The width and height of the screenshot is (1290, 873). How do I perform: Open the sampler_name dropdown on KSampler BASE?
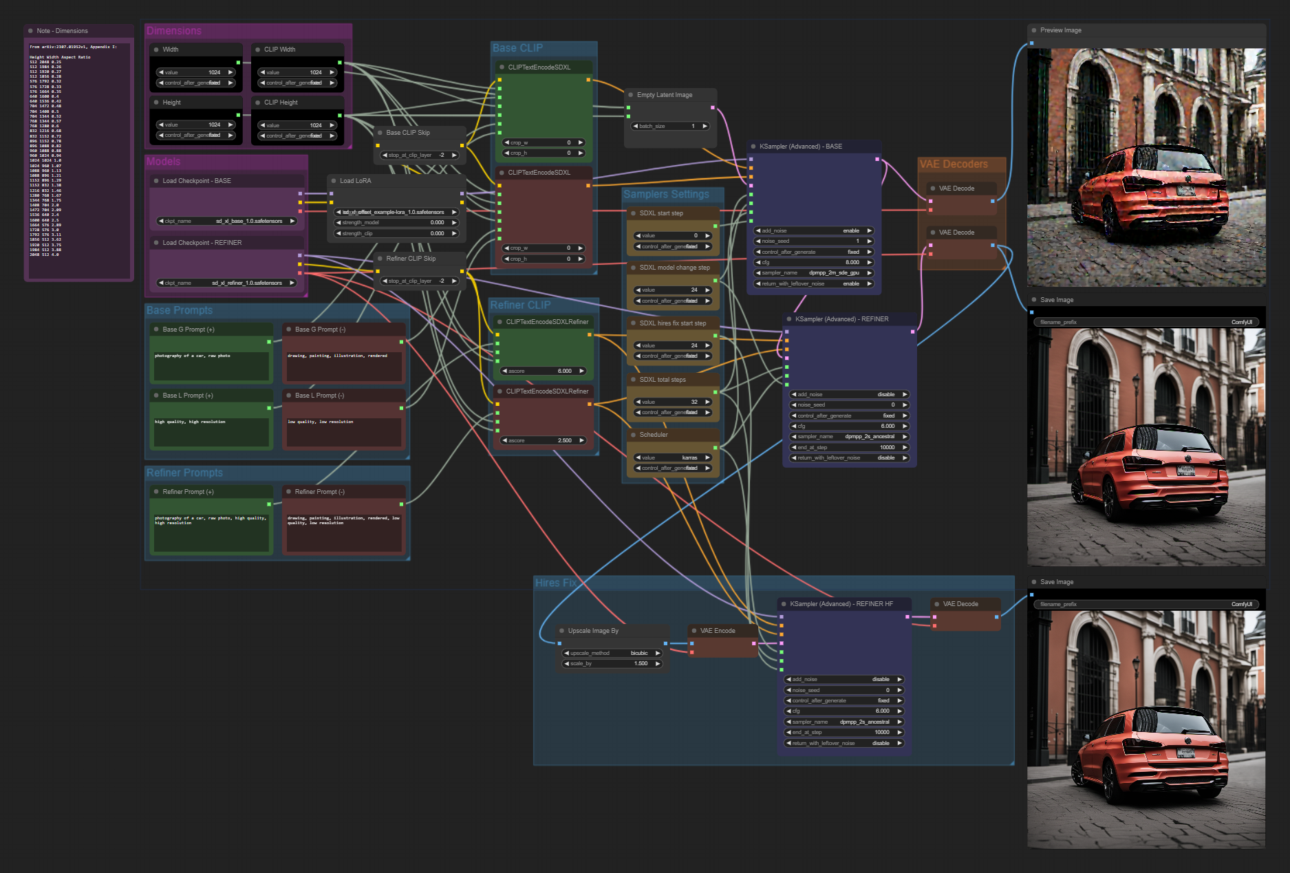point(815,273)
